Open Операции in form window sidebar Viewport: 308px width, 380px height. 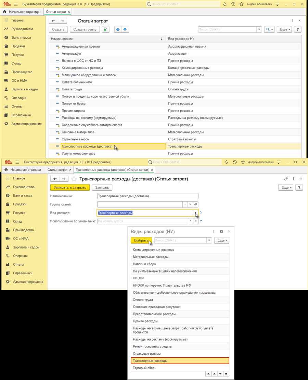tap(20, 256)
